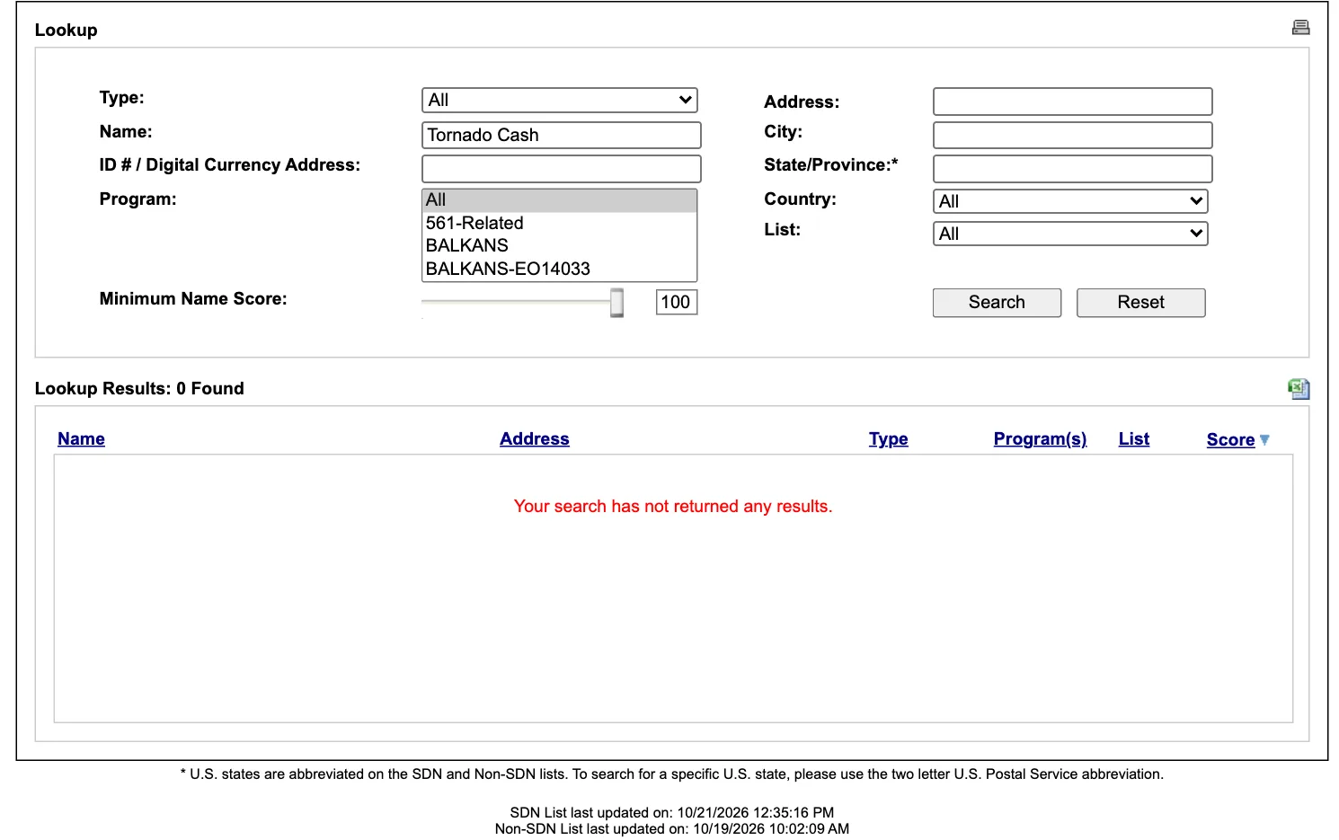Viewport: 1339px width, 840px height.
Task: Select All in Program list
Action: (x=559, y=200)
